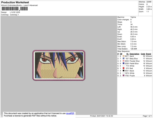Click the Height value '2.23 in'
The image size is (153, 118).
coord(149,7)
